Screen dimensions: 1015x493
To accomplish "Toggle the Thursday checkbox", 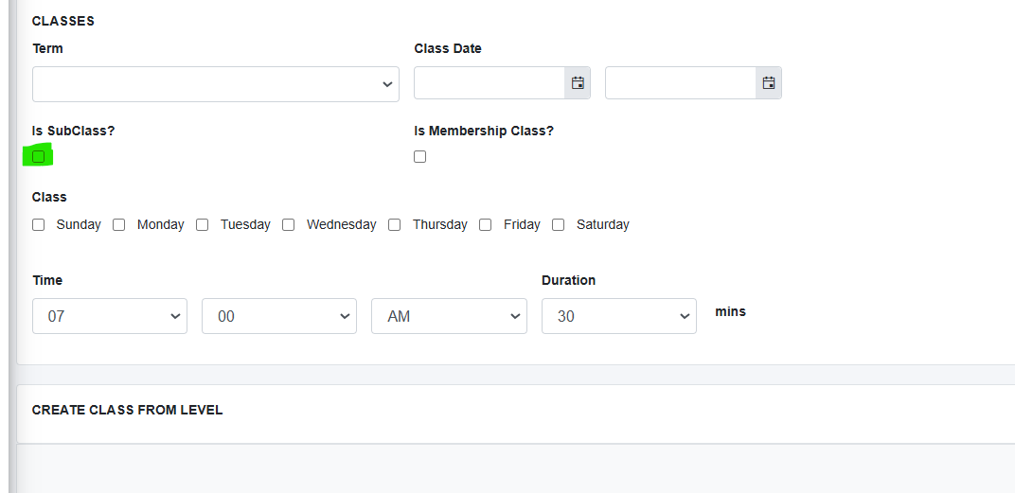I will click(x=394, y=224).
